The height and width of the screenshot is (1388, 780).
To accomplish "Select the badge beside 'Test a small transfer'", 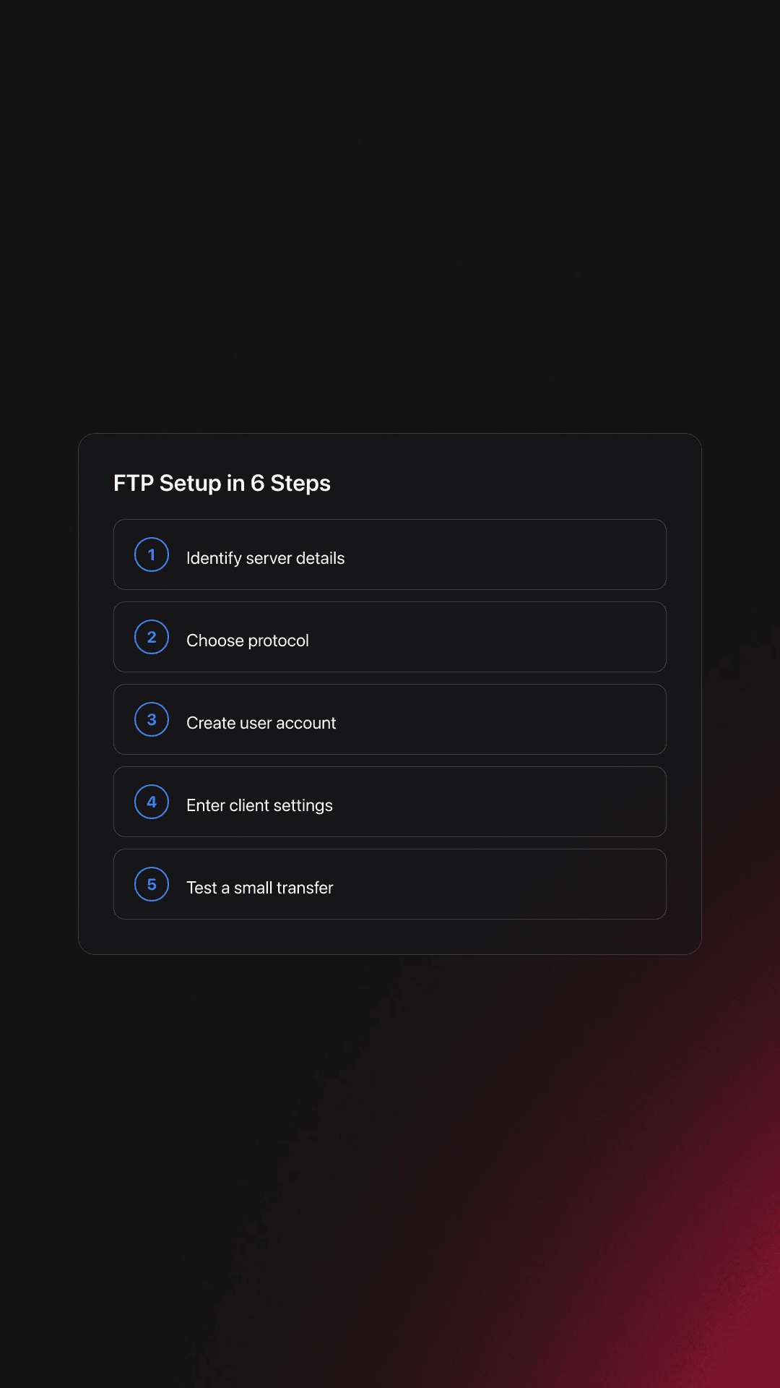I will [x=151, y=884].
